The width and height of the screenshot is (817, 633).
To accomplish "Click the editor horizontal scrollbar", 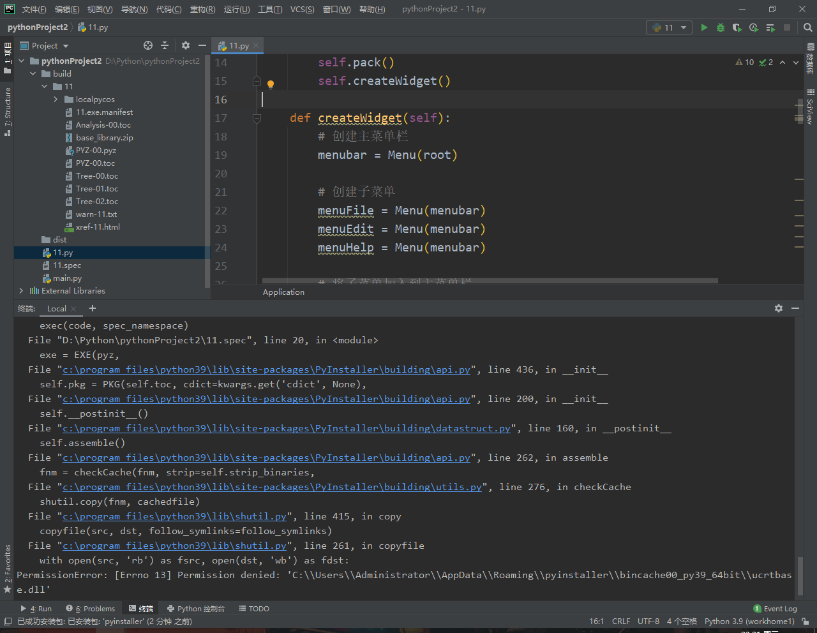I will (490, 281).
